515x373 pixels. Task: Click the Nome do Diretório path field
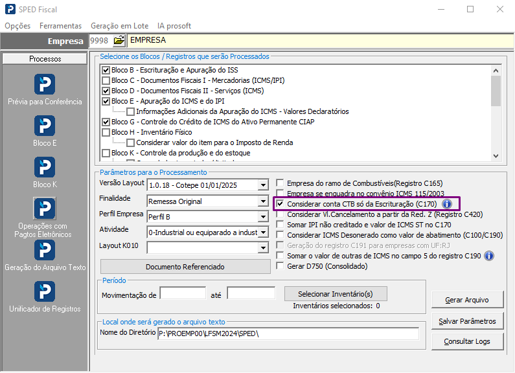288,333
